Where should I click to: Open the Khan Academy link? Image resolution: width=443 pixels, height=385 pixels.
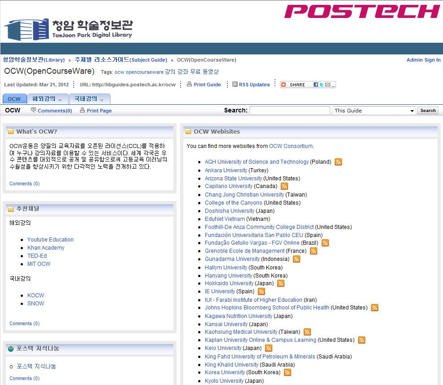click(46, 248)
